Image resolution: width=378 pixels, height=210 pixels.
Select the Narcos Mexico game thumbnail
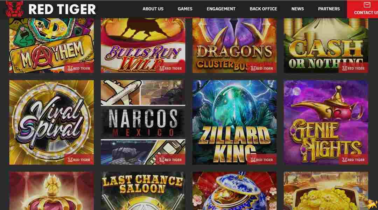click(143, 122)
